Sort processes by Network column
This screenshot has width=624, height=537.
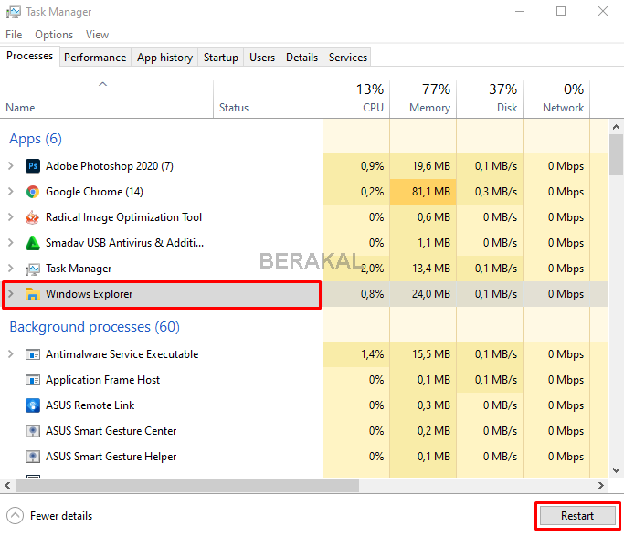[556, 99]
